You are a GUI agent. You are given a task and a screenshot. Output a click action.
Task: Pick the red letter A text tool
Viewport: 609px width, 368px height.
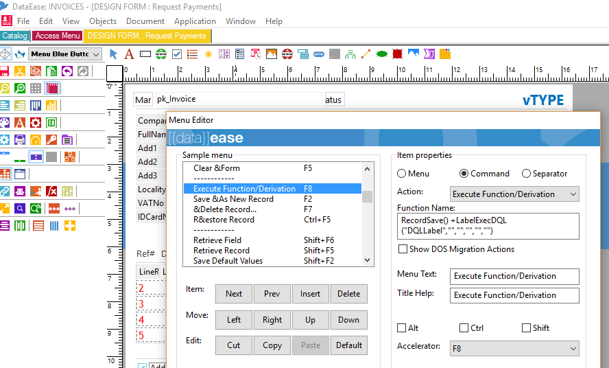coord(129,54)
